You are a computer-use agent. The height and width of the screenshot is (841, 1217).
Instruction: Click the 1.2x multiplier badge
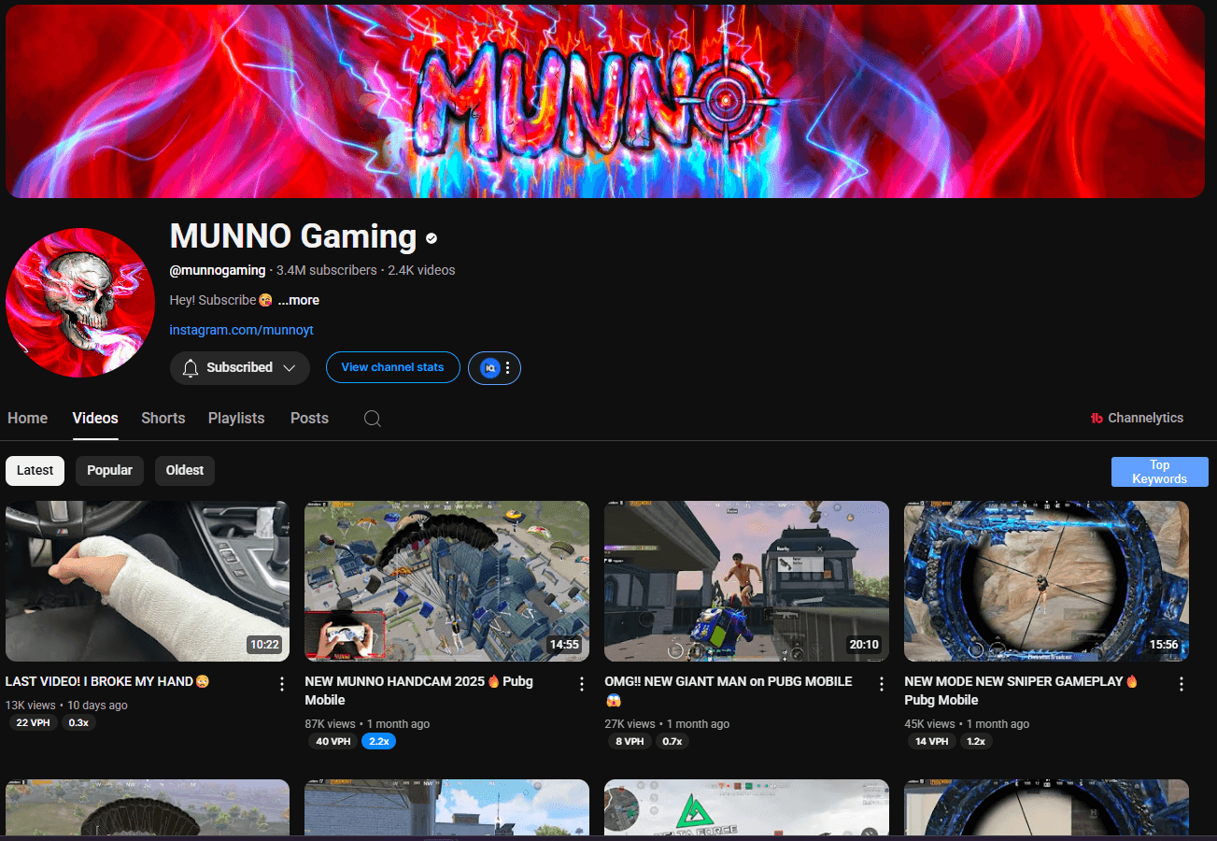coord(976,741)
